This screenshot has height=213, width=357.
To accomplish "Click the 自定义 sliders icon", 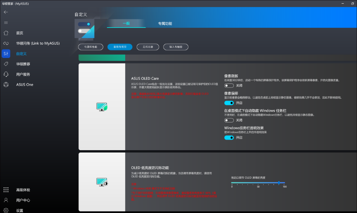I will [x=6, y=53].
